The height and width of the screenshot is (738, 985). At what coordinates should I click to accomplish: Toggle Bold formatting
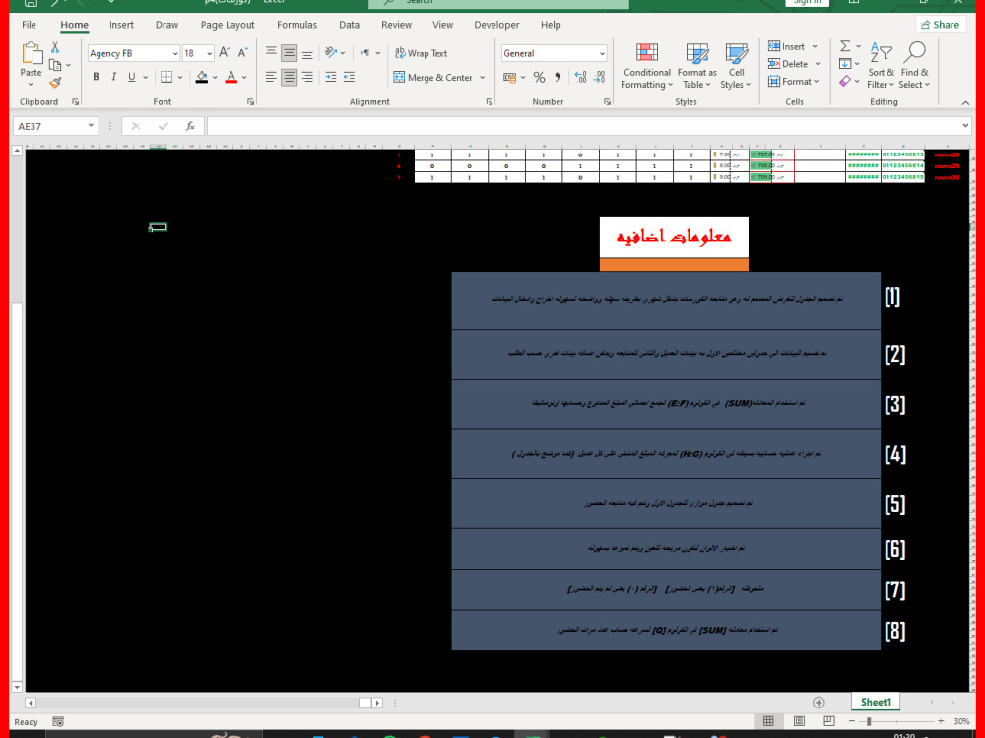coord(97,77)
